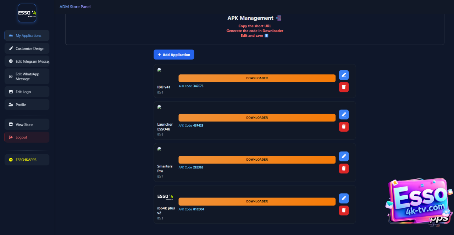Edit the Smarters Pro application entry
Viewport: 454px width, 235px height.
pos(344,156)
